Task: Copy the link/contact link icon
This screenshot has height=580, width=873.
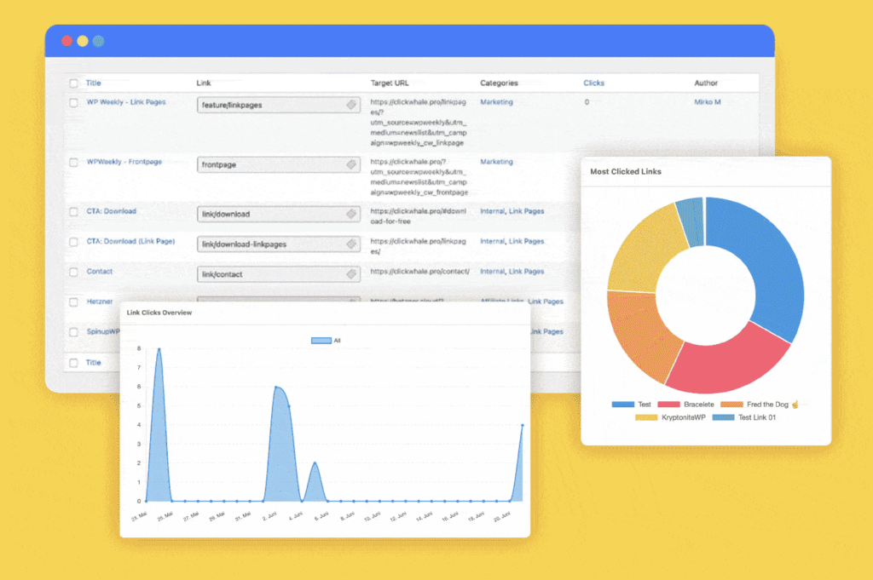Action: [x=351, y=274]
